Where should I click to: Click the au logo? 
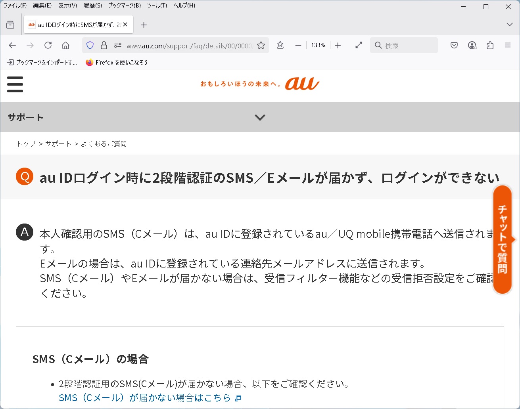pyautogui.click(x=302, y=83)
